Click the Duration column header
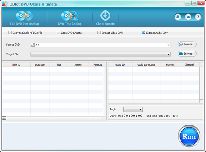Image resolution: width=206 pixels, height=152 pixels. 40,65
